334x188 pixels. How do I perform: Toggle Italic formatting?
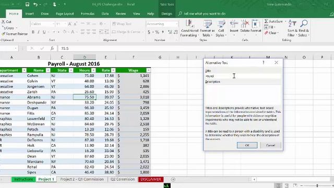coord(39,32)
